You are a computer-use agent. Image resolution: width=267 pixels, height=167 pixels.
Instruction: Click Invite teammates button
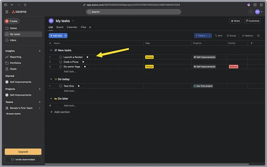click(x=23, y=160)
